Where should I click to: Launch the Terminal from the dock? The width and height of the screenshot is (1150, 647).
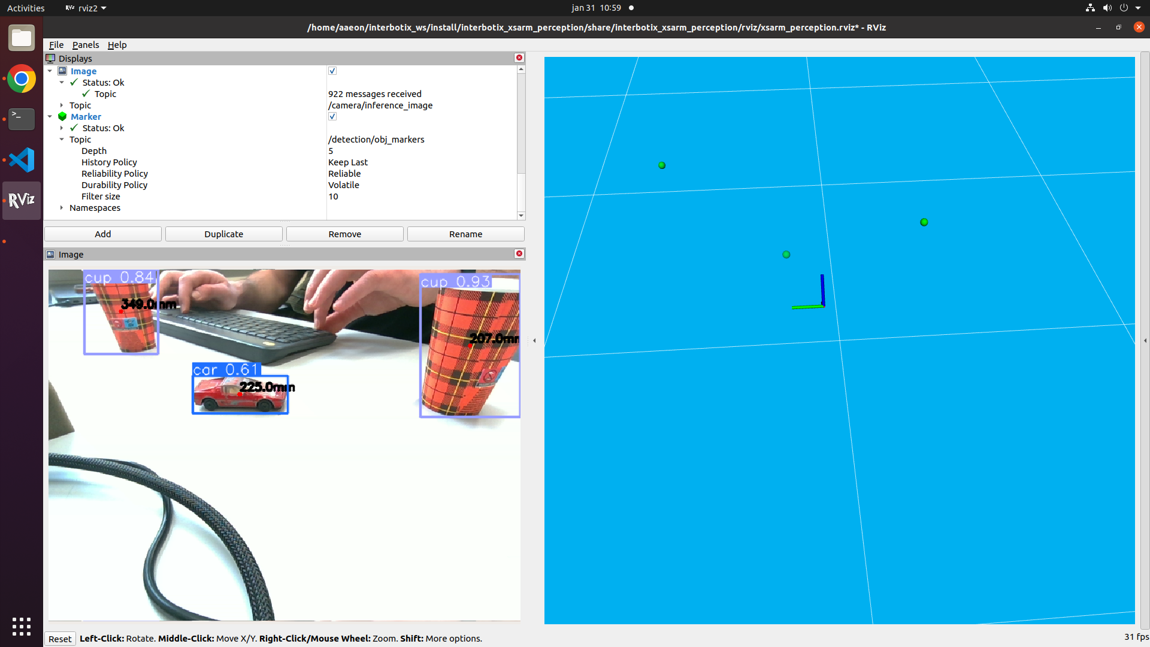[x=21, y=119]
